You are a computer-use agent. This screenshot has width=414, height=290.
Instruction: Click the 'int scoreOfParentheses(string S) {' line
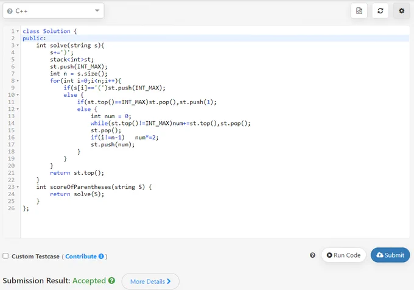[94, 187]
